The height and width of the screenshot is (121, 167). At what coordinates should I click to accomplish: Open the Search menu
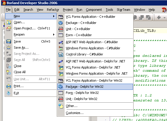[x=28, y=10]
